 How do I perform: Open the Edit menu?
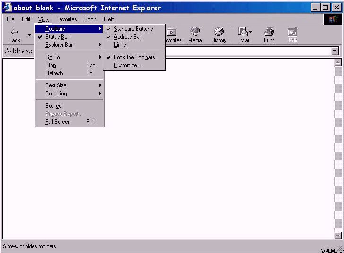tap(26, 19)
